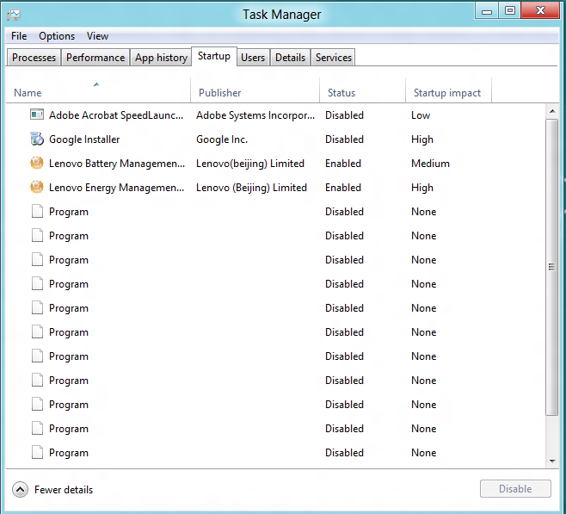Sort list by Name column header
566x514 pixels.
(28, 93)
